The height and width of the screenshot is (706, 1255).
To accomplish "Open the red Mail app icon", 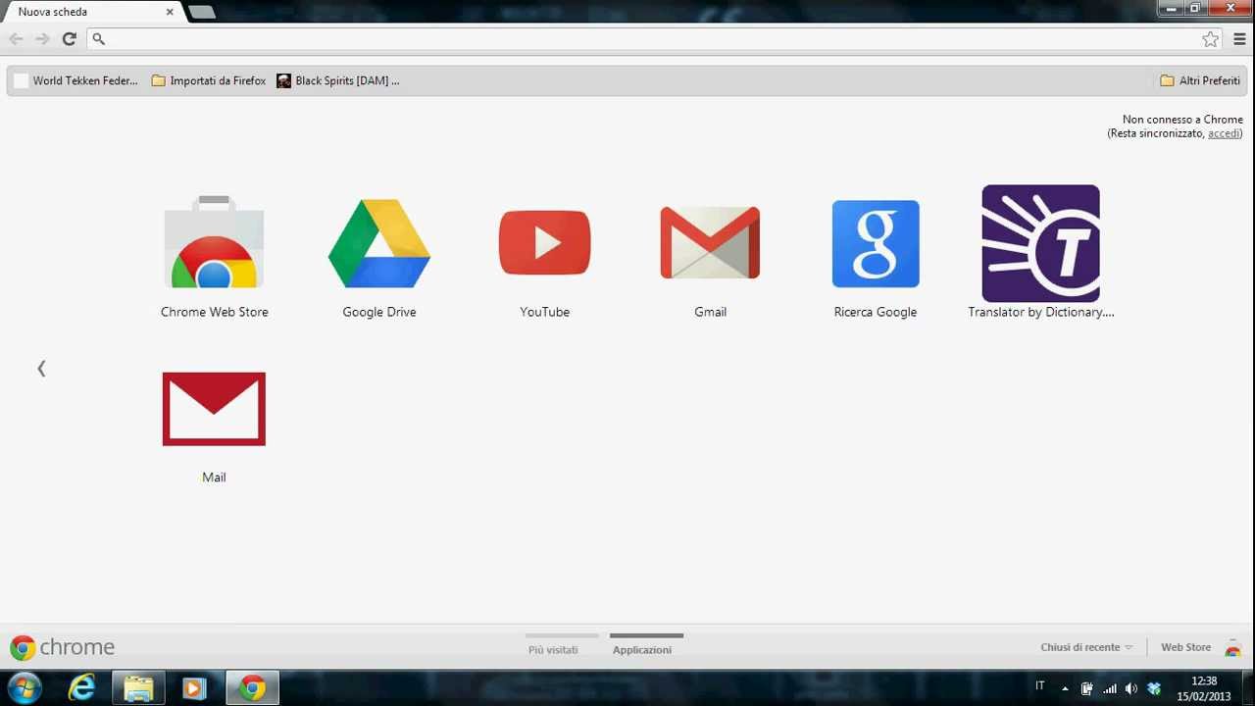I will (x=214, y=409).
